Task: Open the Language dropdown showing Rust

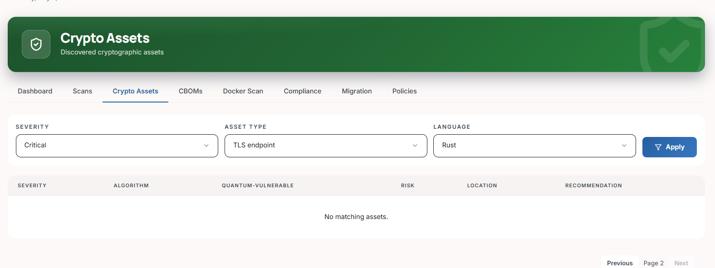Action: (x=534, y=146)
